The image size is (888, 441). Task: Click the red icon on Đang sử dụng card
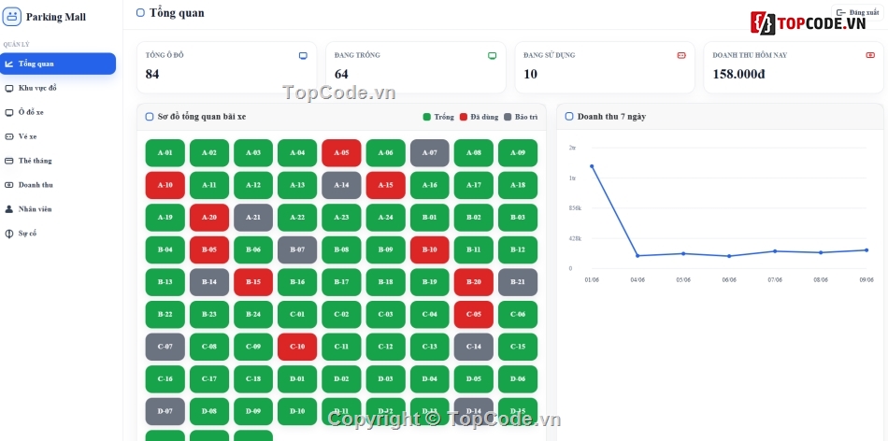(x=681, y=55)
